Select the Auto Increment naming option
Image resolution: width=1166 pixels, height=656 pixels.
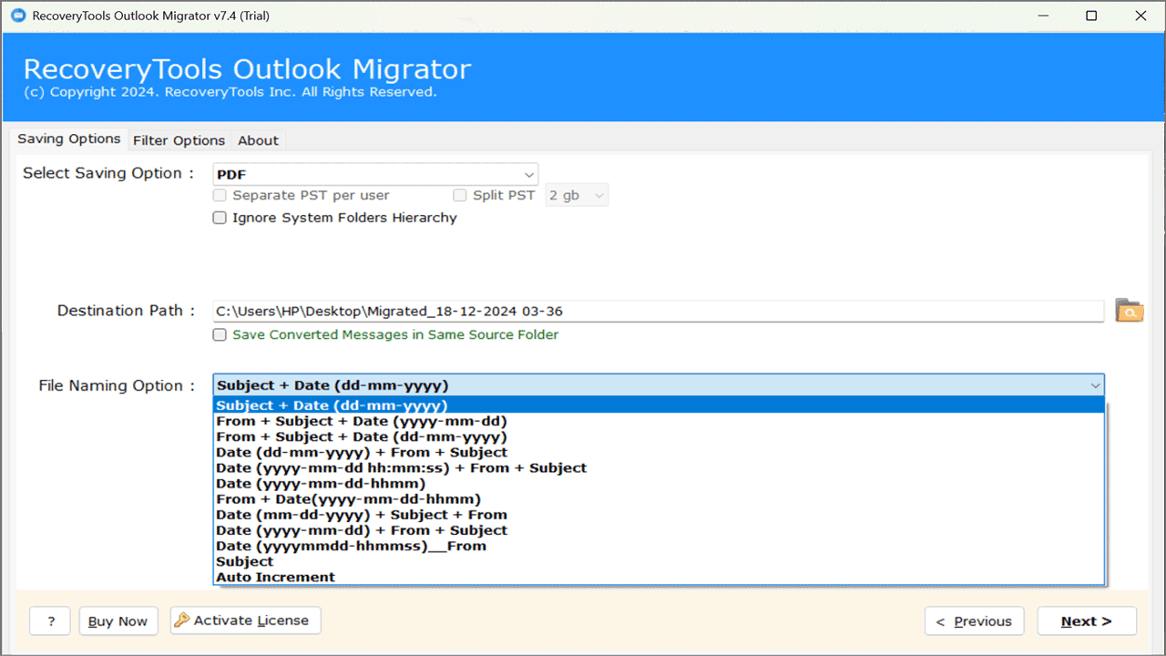659,577
